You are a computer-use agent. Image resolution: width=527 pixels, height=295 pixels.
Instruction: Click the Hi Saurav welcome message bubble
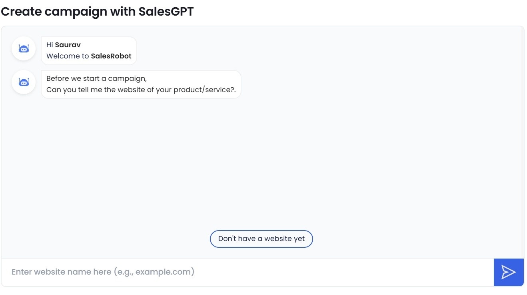tap(89, 50)
